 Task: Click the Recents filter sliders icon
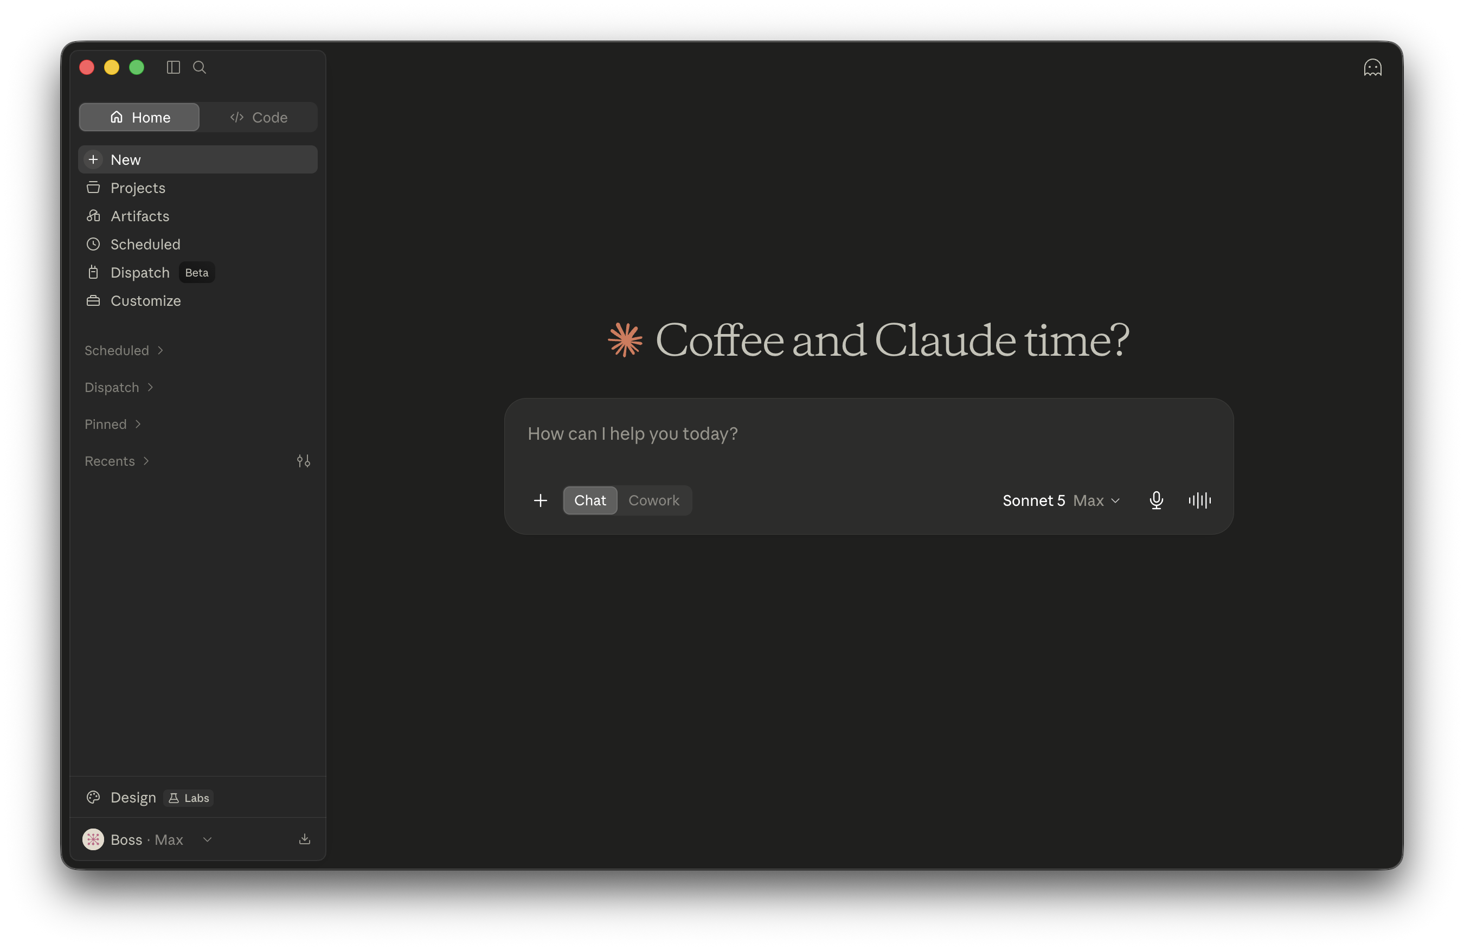point(303,461)
